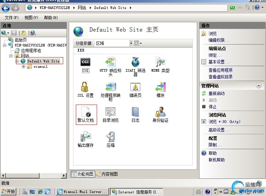Click the Back navigation arrow
Screen dimensions: 266x196
pos(5,8)
